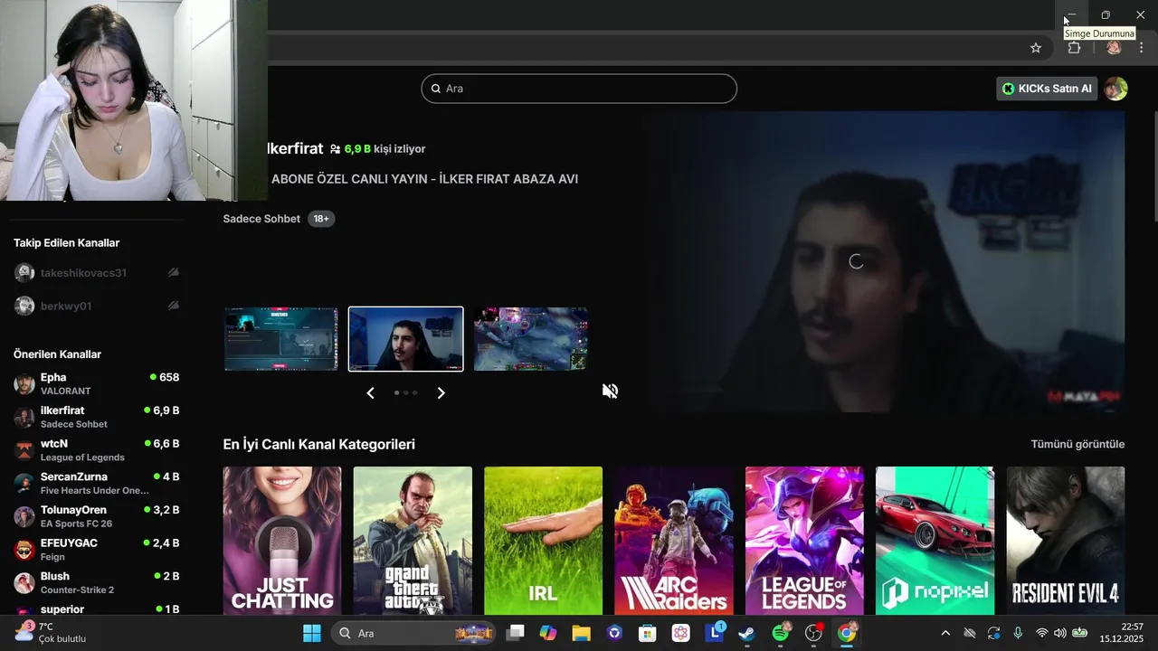Open the Sadece Sohbet category link
Viewport: 1158px width, 651px height.
(261, 219)
